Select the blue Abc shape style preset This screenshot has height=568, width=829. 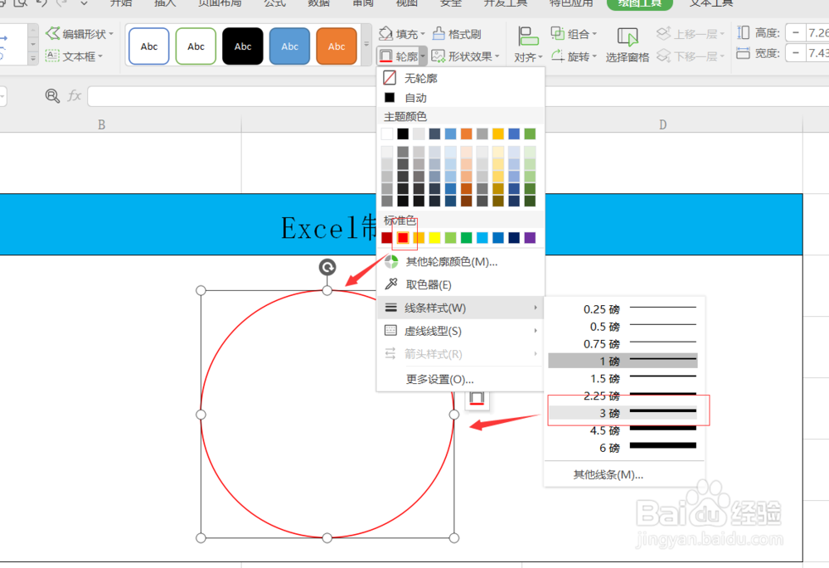(x=289, y=46)
